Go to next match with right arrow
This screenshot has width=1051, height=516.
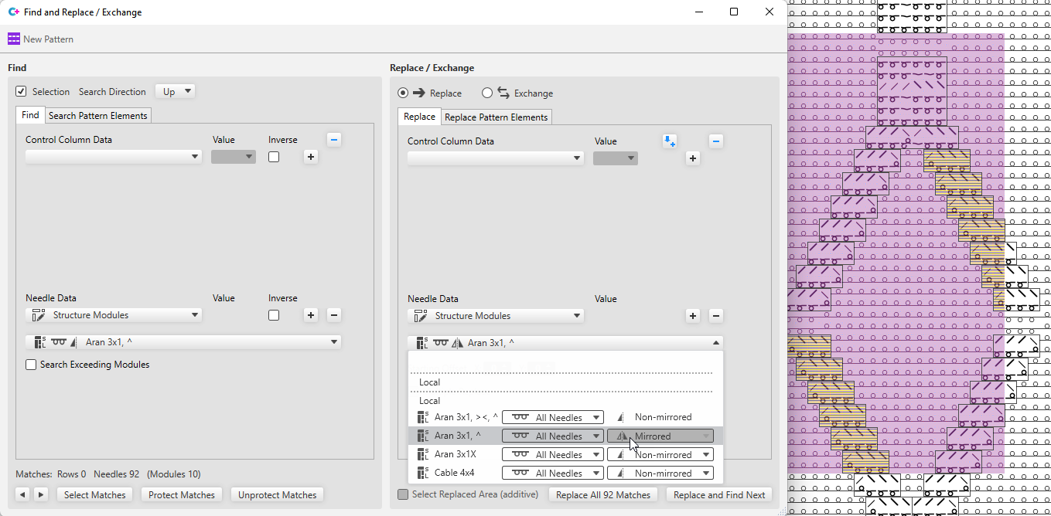click(41, 494)
